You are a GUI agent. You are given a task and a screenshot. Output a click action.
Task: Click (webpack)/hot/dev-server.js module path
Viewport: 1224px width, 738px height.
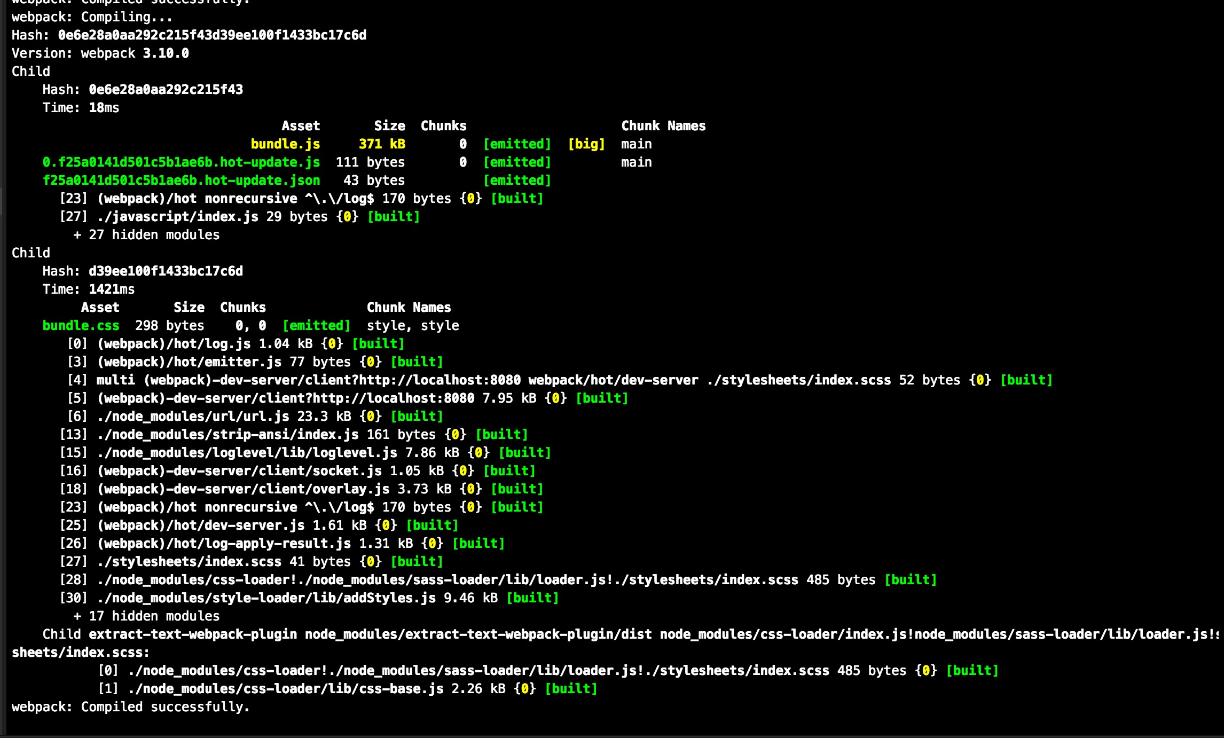pos(201,525)
